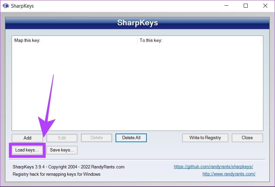Click the Close button beside Write to Registry

click(x=247, y=138)
